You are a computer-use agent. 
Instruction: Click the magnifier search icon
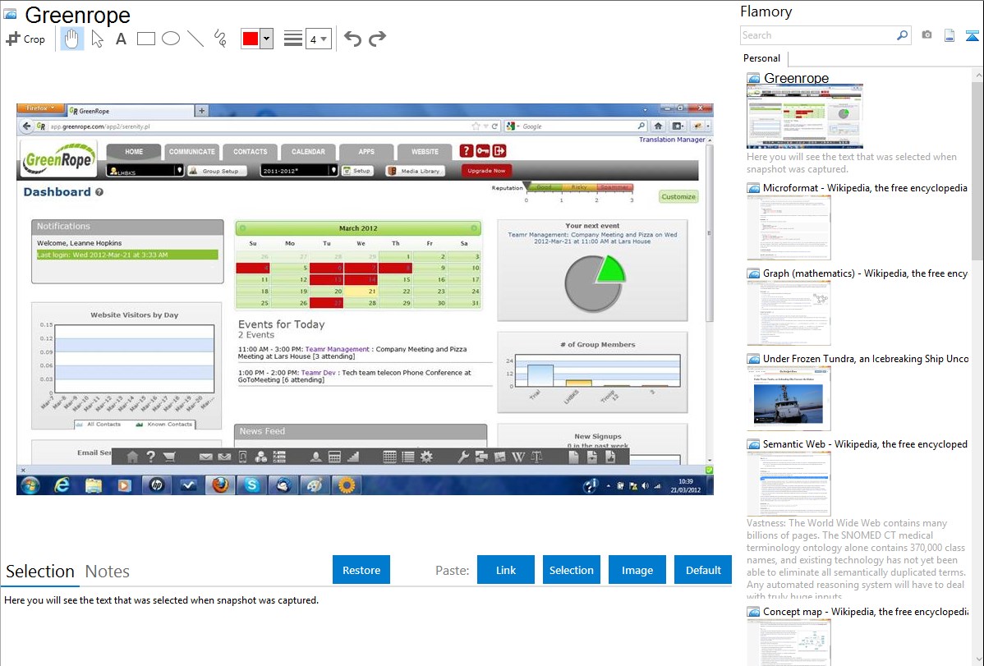coord(902,35)
